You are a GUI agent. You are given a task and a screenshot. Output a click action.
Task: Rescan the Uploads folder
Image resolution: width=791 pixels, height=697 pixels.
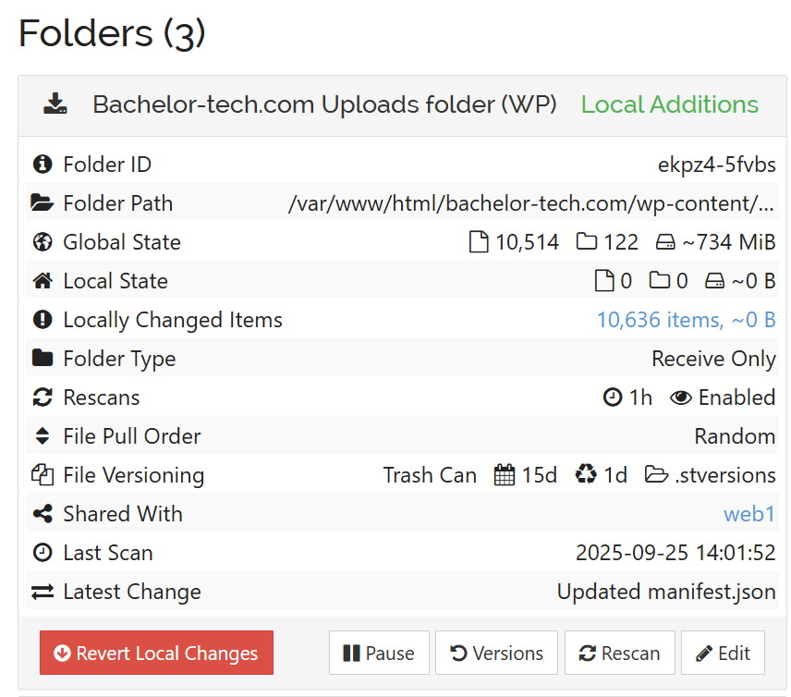pos(619,653)
